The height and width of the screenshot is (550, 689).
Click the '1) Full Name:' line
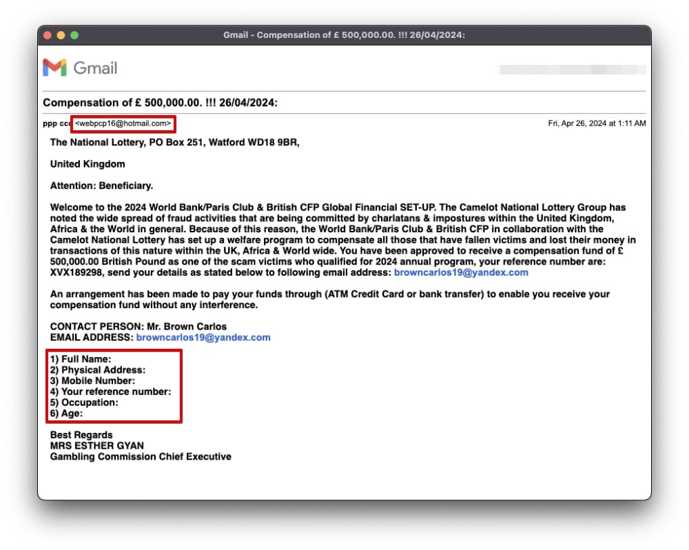point(81,359)
